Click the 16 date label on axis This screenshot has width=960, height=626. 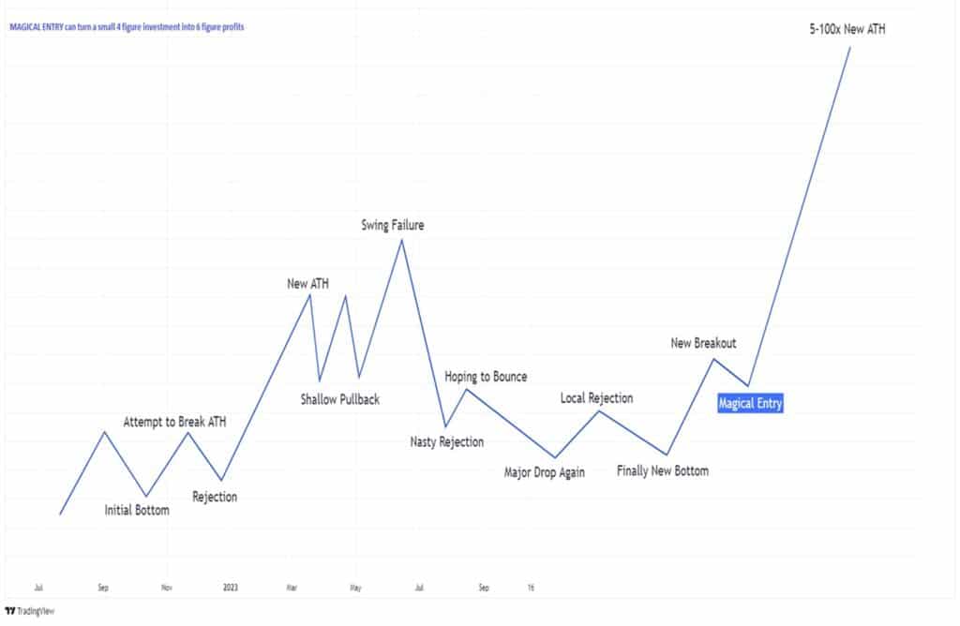coord(530,589)
